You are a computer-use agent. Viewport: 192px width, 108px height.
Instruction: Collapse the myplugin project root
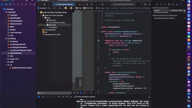point(2,9)
